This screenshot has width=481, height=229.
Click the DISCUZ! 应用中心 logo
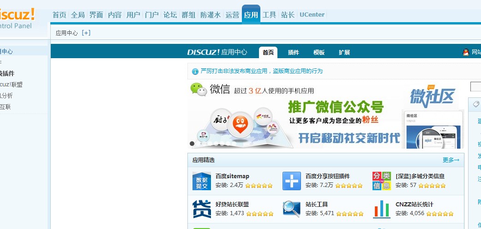217,52
